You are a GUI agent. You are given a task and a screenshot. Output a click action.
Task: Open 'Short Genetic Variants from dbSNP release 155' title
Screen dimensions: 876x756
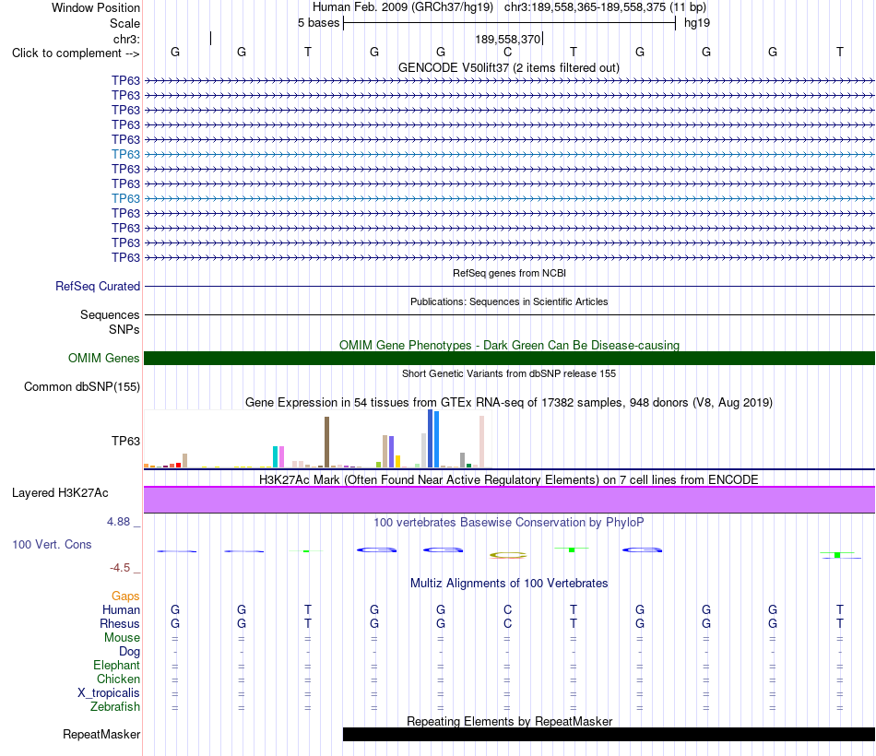509,373
